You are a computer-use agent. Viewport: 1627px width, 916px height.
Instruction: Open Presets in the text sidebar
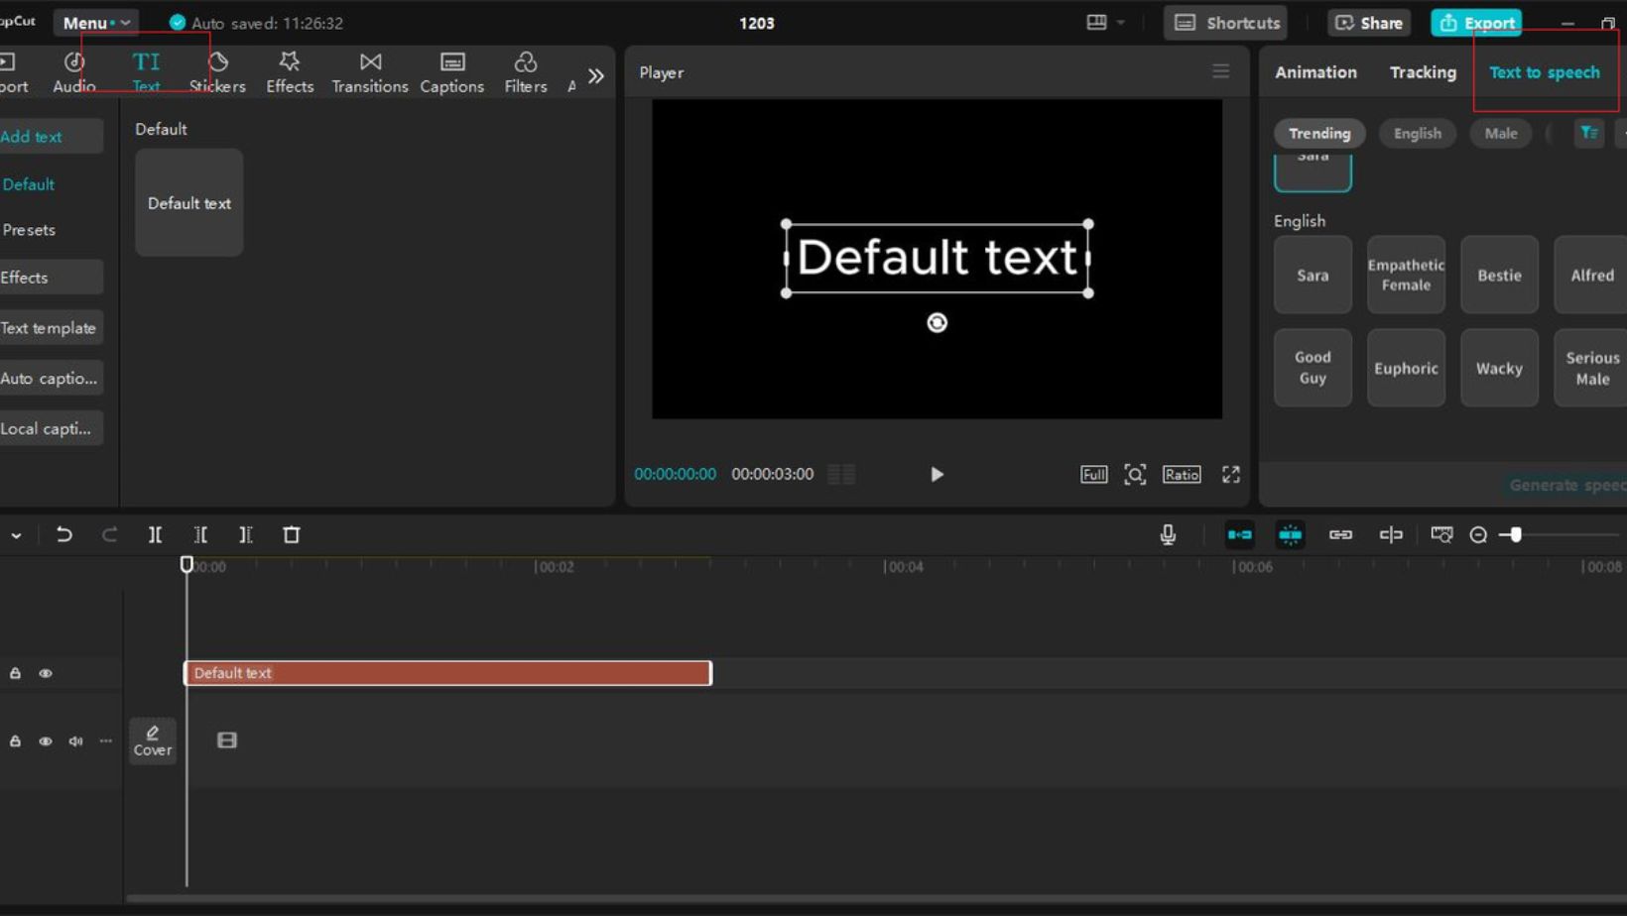[29, 230]
